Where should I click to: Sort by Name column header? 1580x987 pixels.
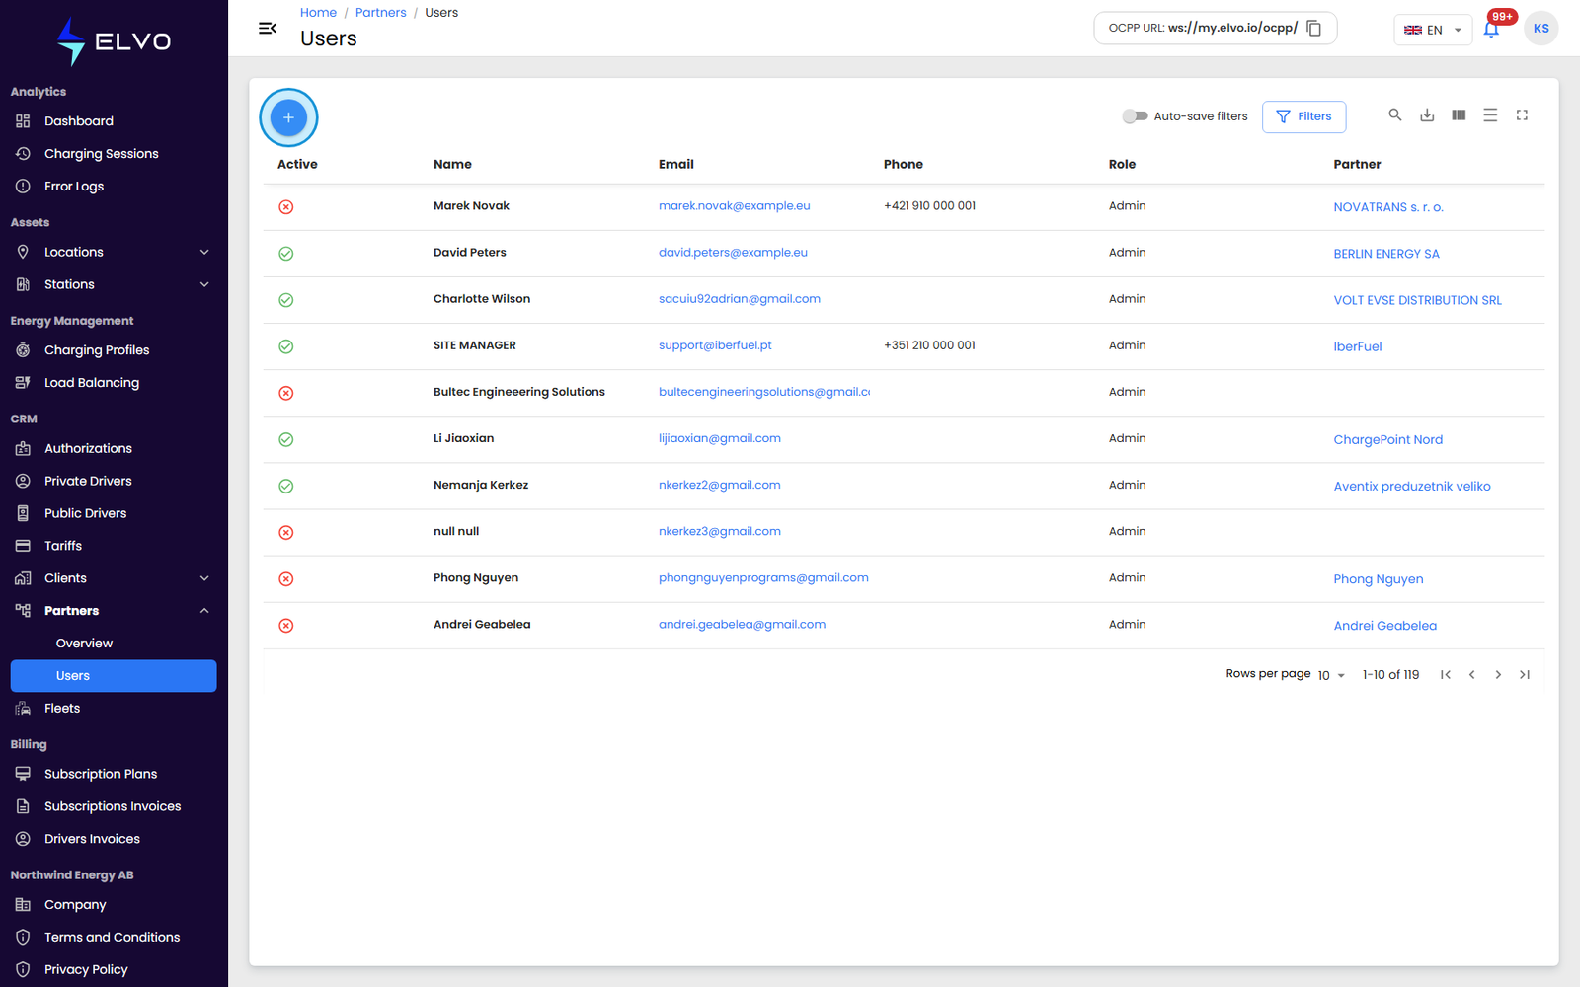452,165
